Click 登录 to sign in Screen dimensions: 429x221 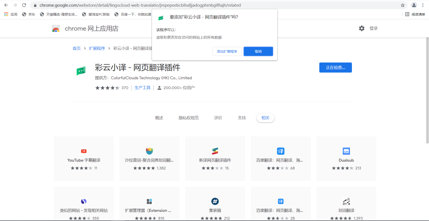[x=373, y=29]
